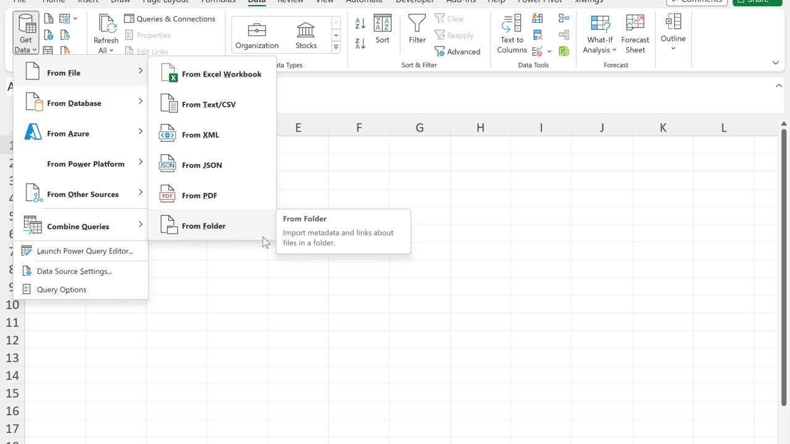Collapse the ribbon with the chevron
Image resolution: width=790 pixels, height=444 pixels.
tap(776, 63)
